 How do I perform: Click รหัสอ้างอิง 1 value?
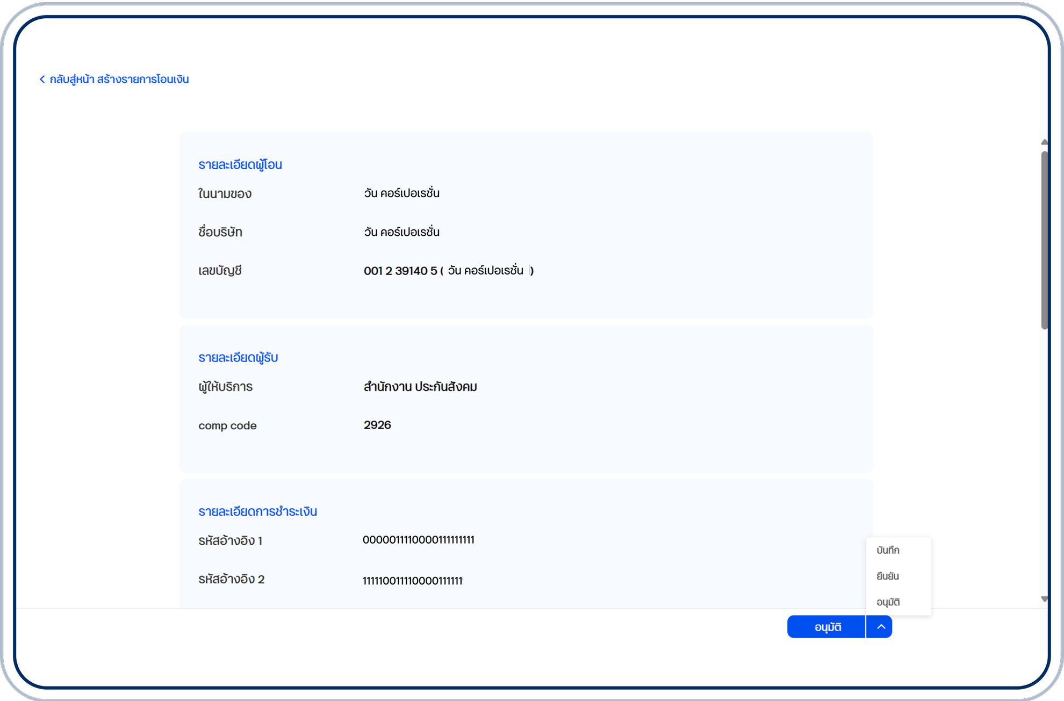418,540
